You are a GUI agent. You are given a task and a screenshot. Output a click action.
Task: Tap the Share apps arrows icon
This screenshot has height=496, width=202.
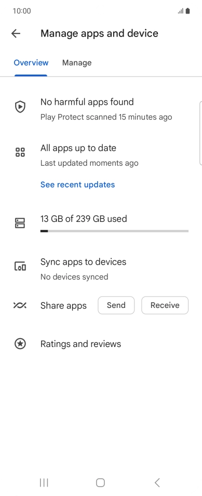(20, 305)
